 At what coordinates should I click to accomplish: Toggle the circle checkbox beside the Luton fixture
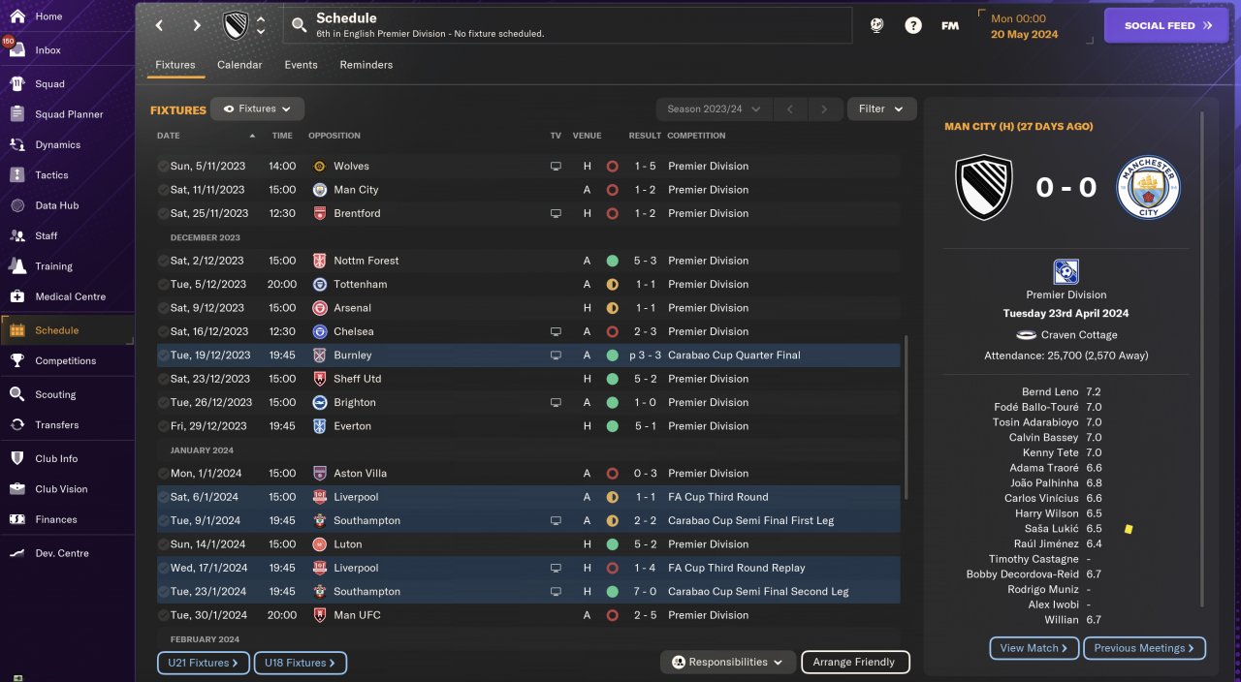pyautogui.click(x=163, y=544)
